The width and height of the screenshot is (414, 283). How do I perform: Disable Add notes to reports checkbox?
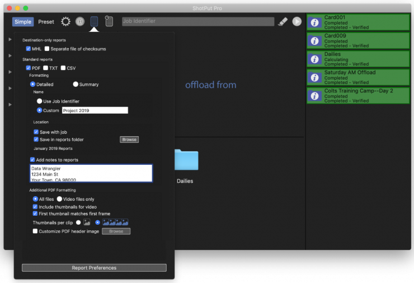[x=33, y=160]
